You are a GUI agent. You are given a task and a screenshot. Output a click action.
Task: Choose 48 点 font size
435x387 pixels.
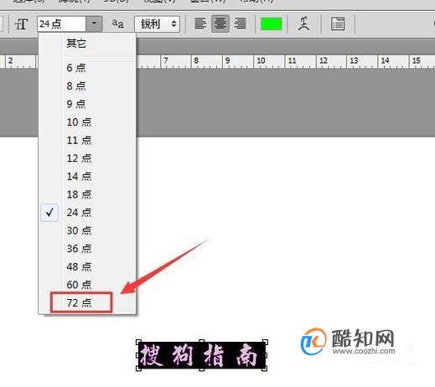tap(79, 266)
